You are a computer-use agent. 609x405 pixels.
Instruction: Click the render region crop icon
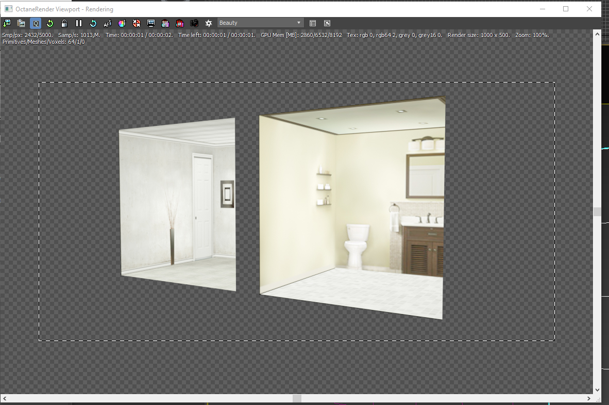[x=165, y=23]
